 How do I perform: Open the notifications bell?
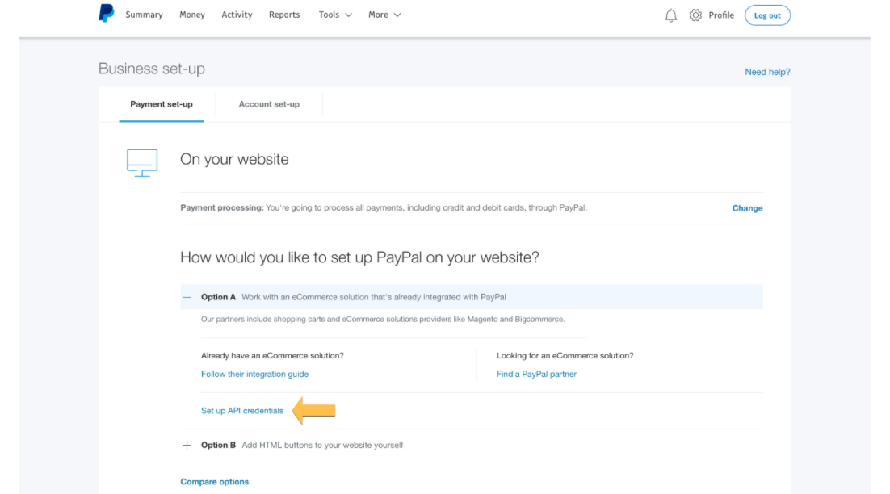pyautogui.click(x=671, y=15)
